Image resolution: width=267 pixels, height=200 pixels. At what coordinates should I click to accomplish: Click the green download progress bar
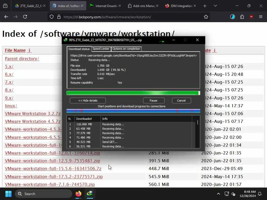(133, 93)
